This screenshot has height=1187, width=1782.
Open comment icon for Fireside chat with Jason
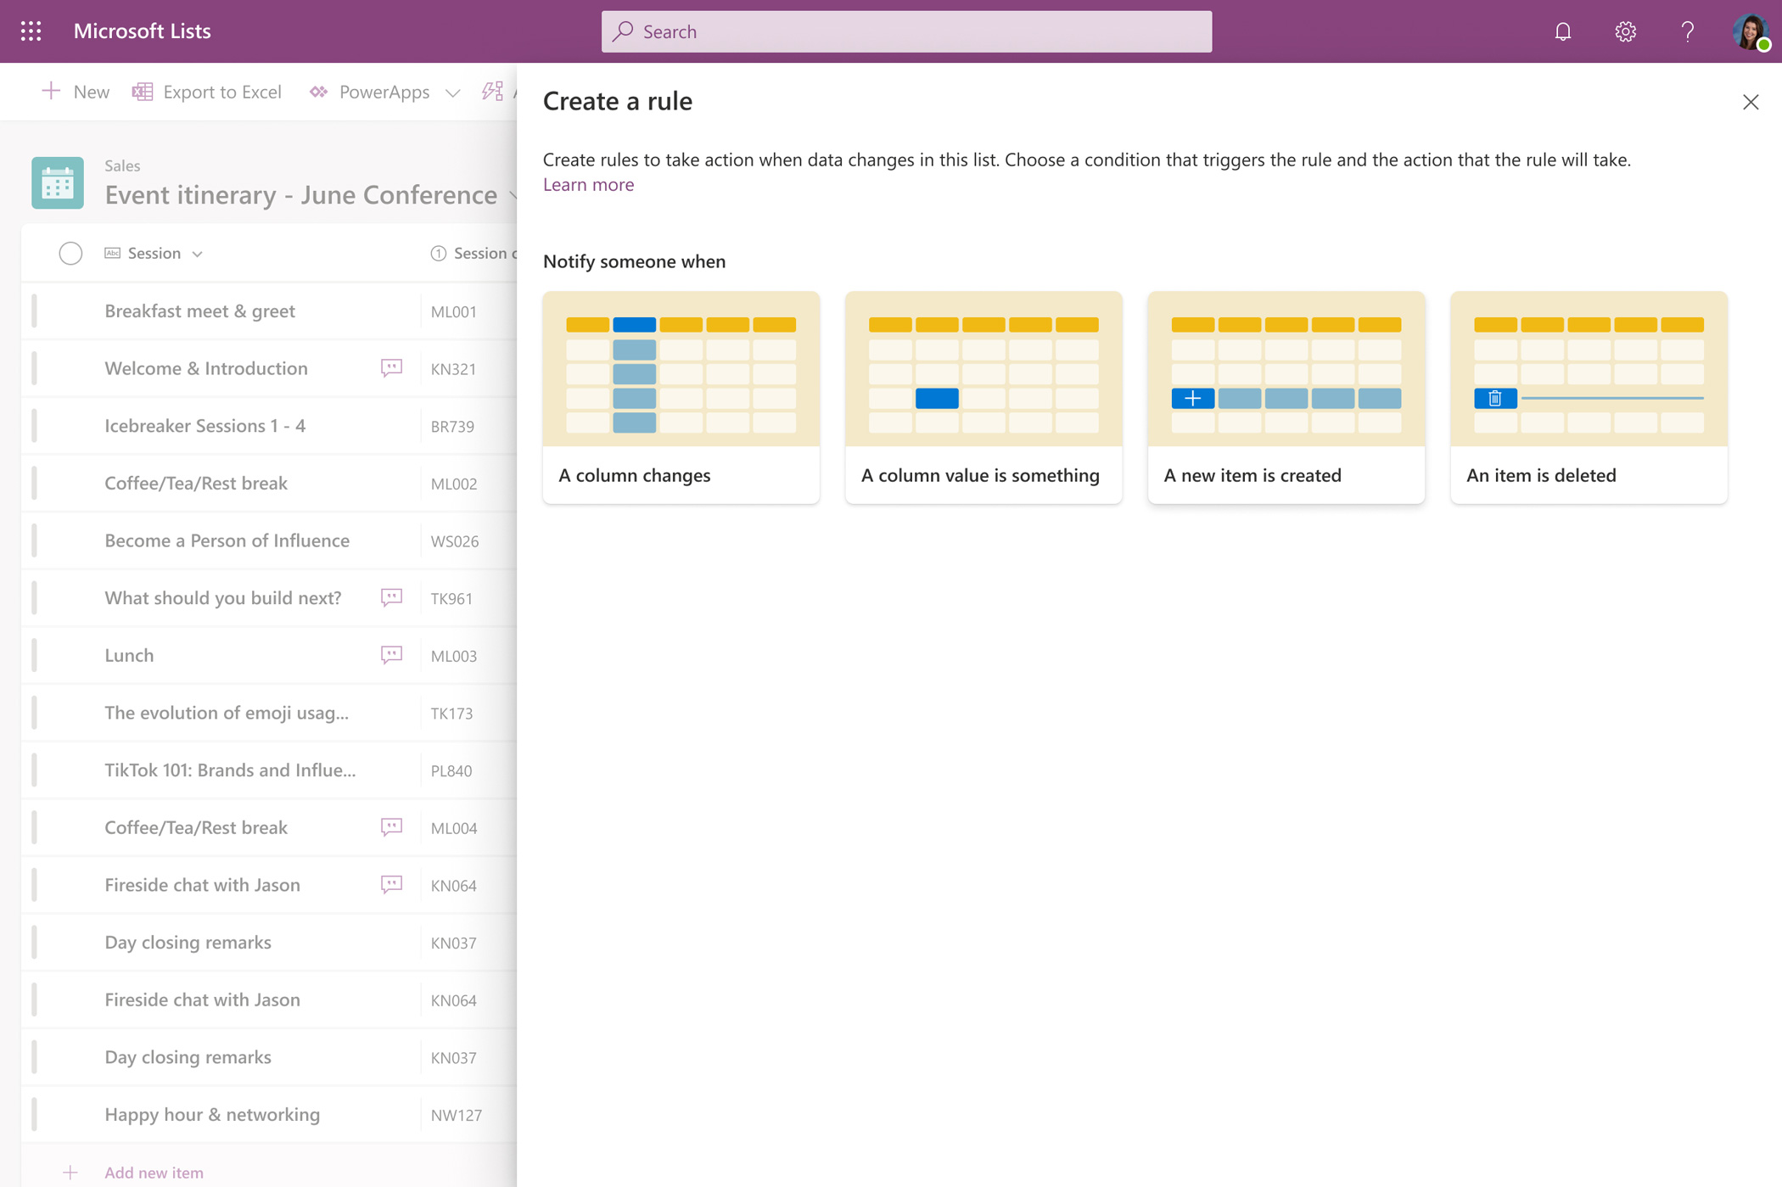[391, 885]
